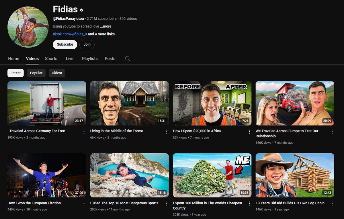Switch to the Oldest filter chip
344x219 pixels.
click(57, 73)
